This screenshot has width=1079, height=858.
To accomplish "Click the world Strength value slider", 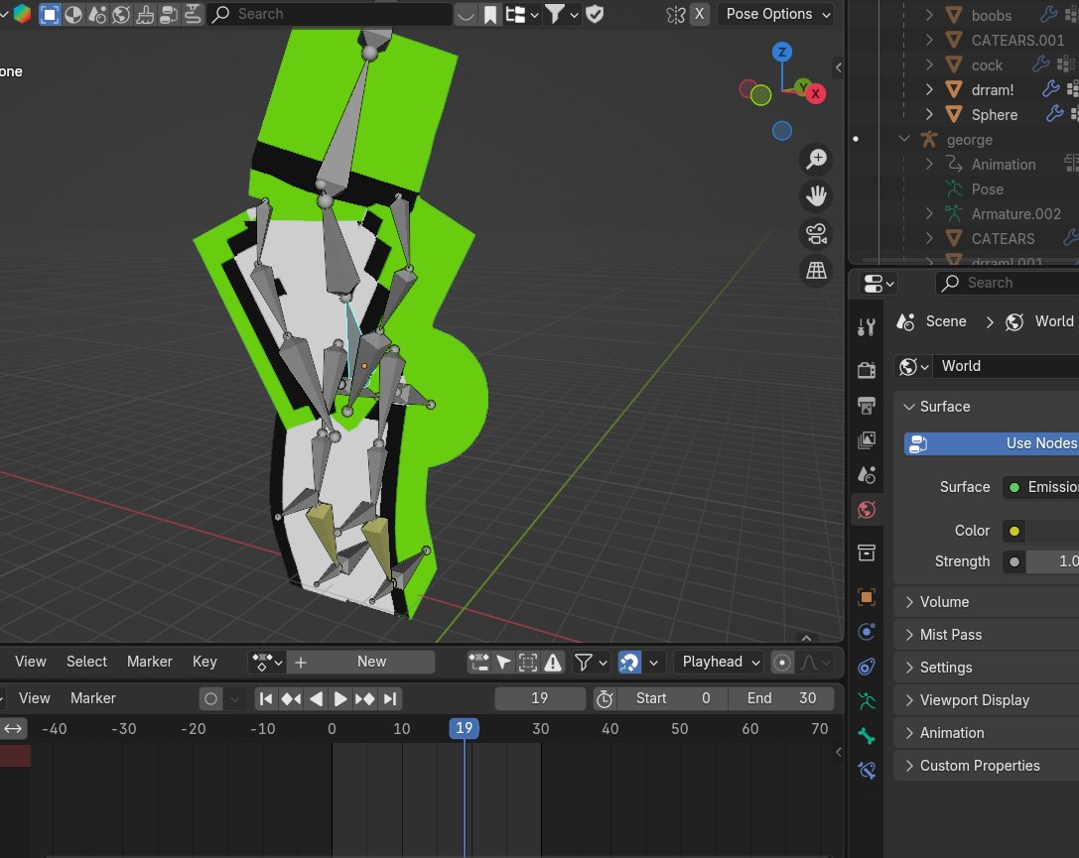I will [1052, 561].
